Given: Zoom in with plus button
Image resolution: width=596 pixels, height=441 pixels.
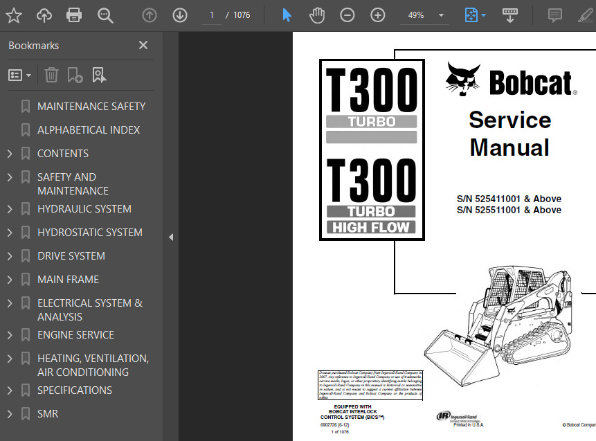Looking at the screenshot, I should tap(377, 15).
